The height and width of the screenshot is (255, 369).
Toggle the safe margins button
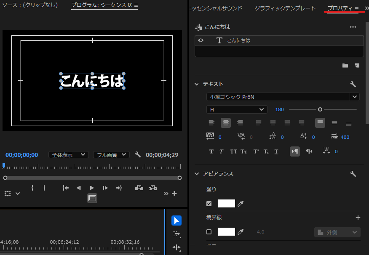pyautogui.click(x=92, y=198)
